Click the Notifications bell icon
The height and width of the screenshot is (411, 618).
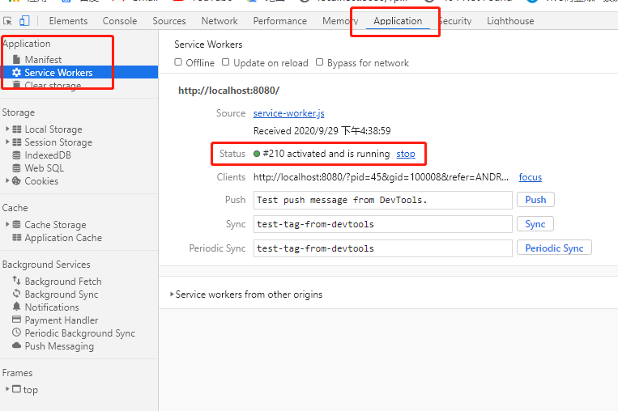pos(16,307)
